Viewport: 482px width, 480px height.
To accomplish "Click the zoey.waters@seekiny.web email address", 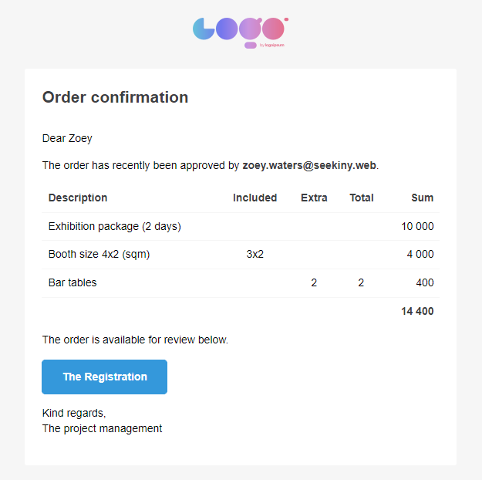I will (309, 166).
